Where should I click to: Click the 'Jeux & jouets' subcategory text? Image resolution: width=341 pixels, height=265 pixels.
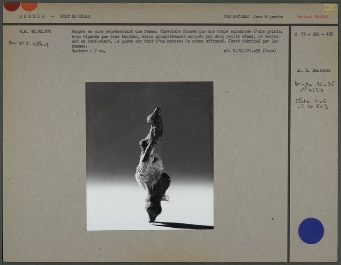[268, 16]
